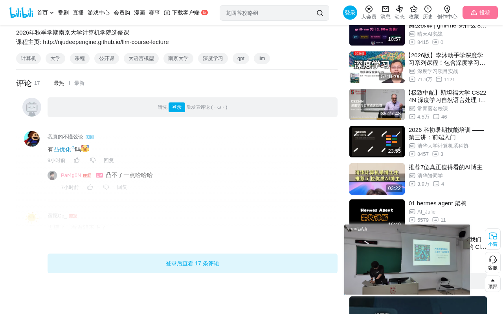This screenshot has height=314, width=503.
Task: Open the avatar of 我真的不懂弦论
Action: (32, 139)
